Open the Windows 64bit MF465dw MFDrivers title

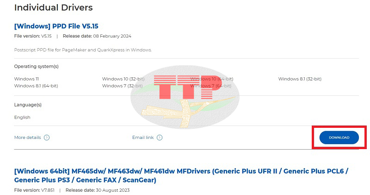coord(181,176)
